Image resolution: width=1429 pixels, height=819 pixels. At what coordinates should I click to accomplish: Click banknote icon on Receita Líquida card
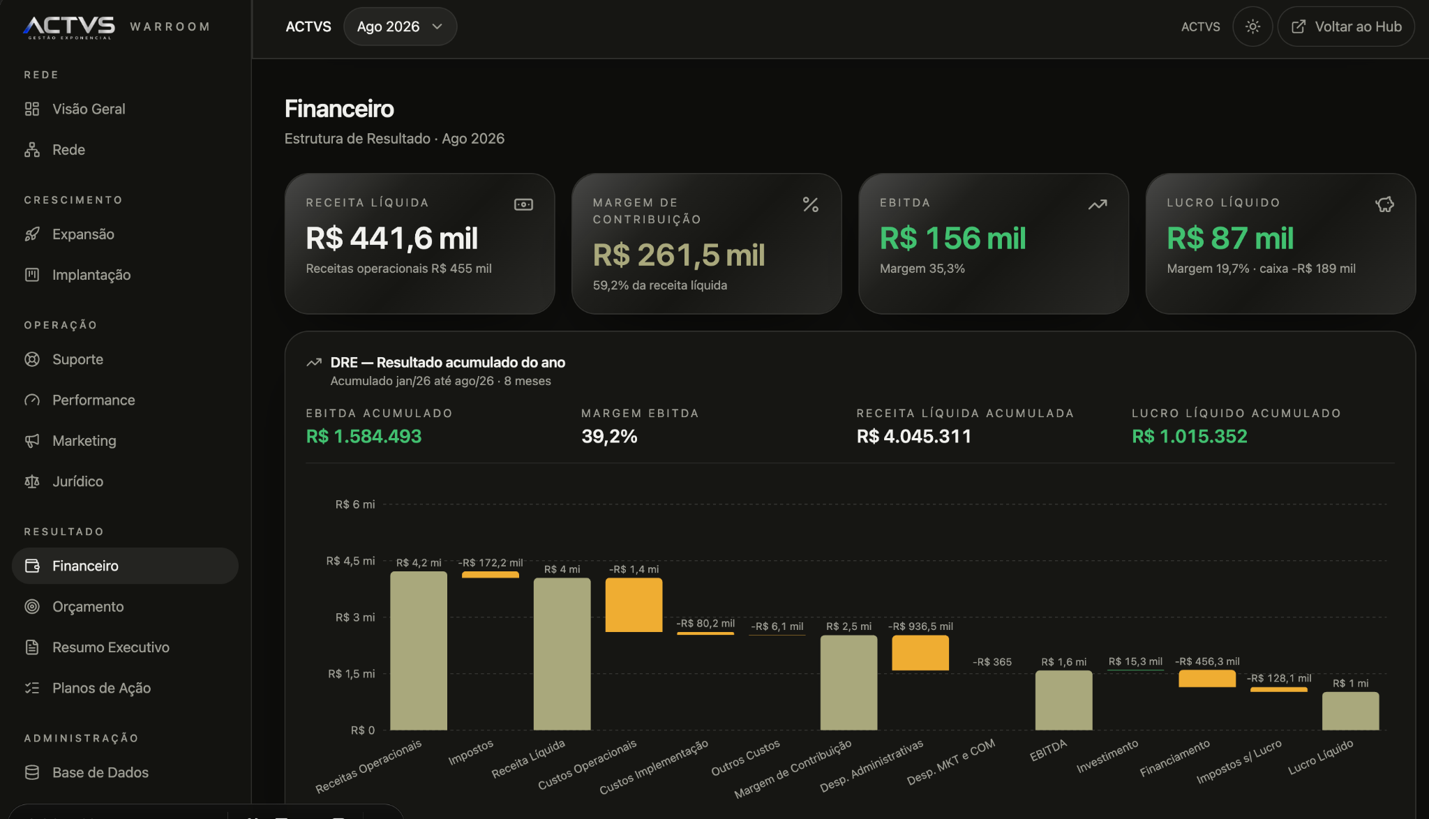pyautogui.click(x=524, y=204)
